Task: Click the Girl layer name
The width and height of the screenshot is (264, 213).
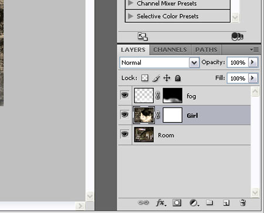Action: tap(192, 116)
